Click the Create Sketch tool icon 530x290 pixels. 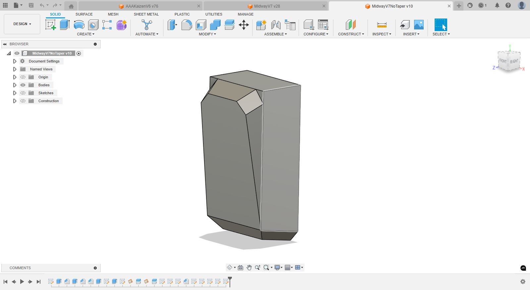pos(50,25)
